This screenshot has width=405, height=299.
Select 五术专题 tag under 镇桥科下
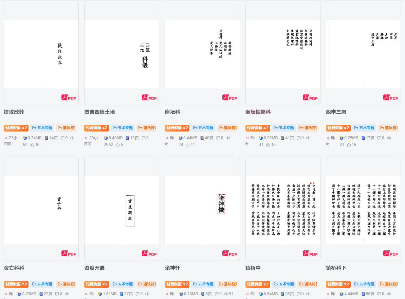coord(364,284)
